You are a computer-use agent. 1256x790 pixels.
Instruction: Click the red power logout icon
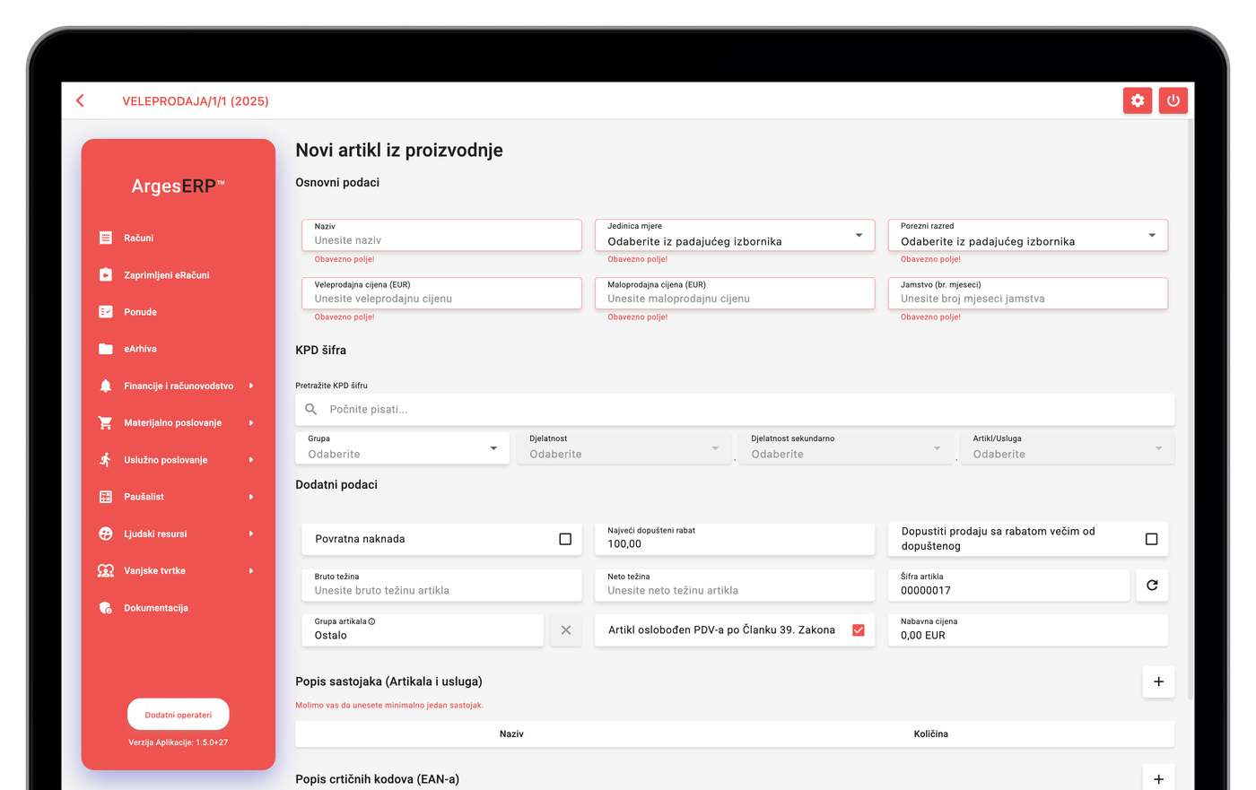pos(1173,100)
